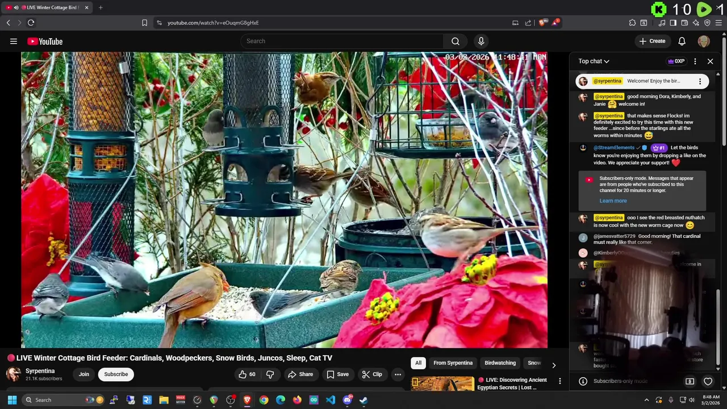
Task: Close the live chat panel
Action: point(710,61)
